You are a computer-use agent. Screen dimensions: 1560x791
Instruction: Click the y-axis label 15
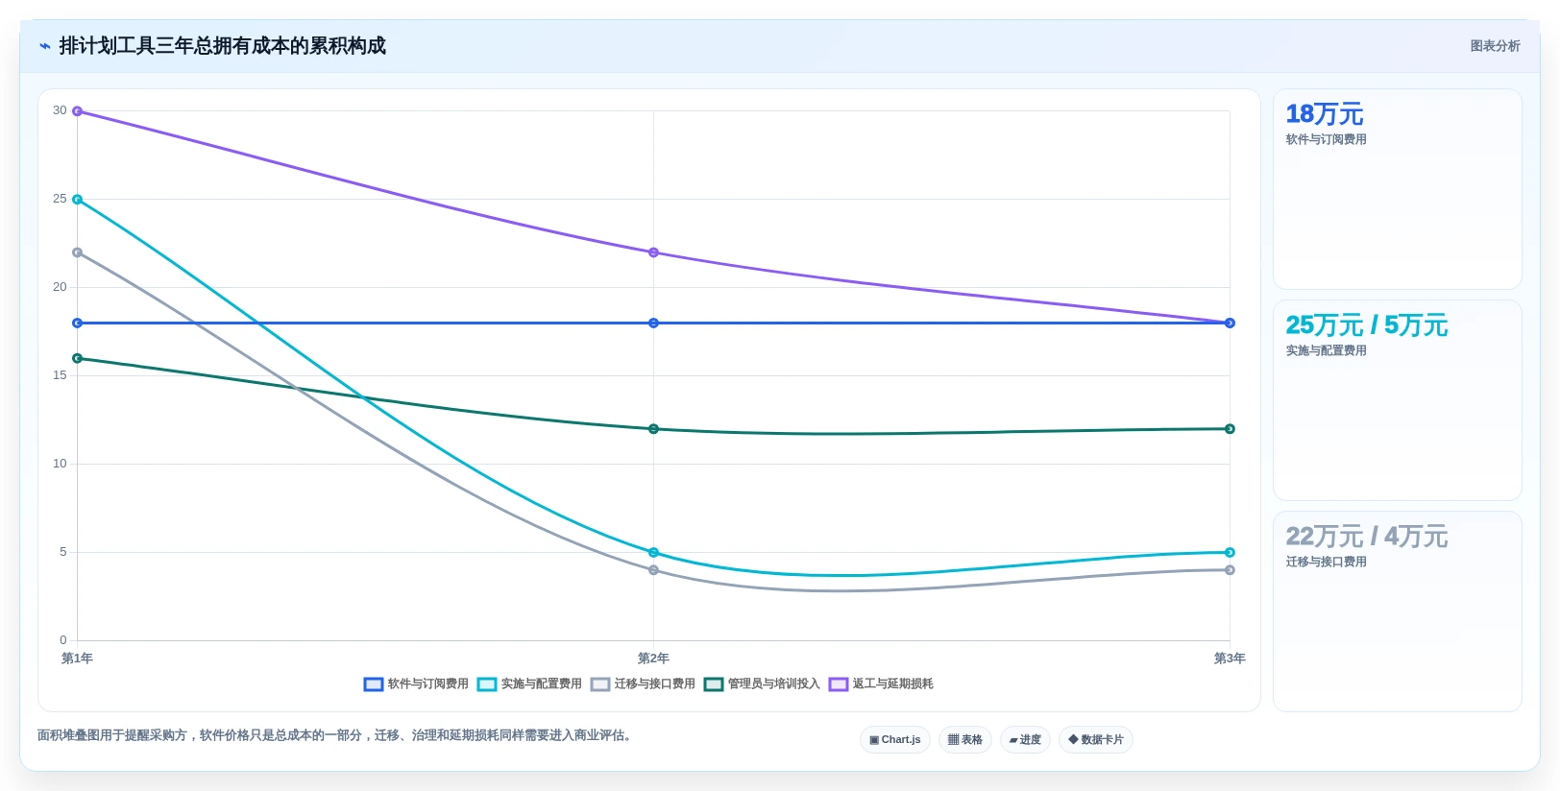[x=60, y=375]
